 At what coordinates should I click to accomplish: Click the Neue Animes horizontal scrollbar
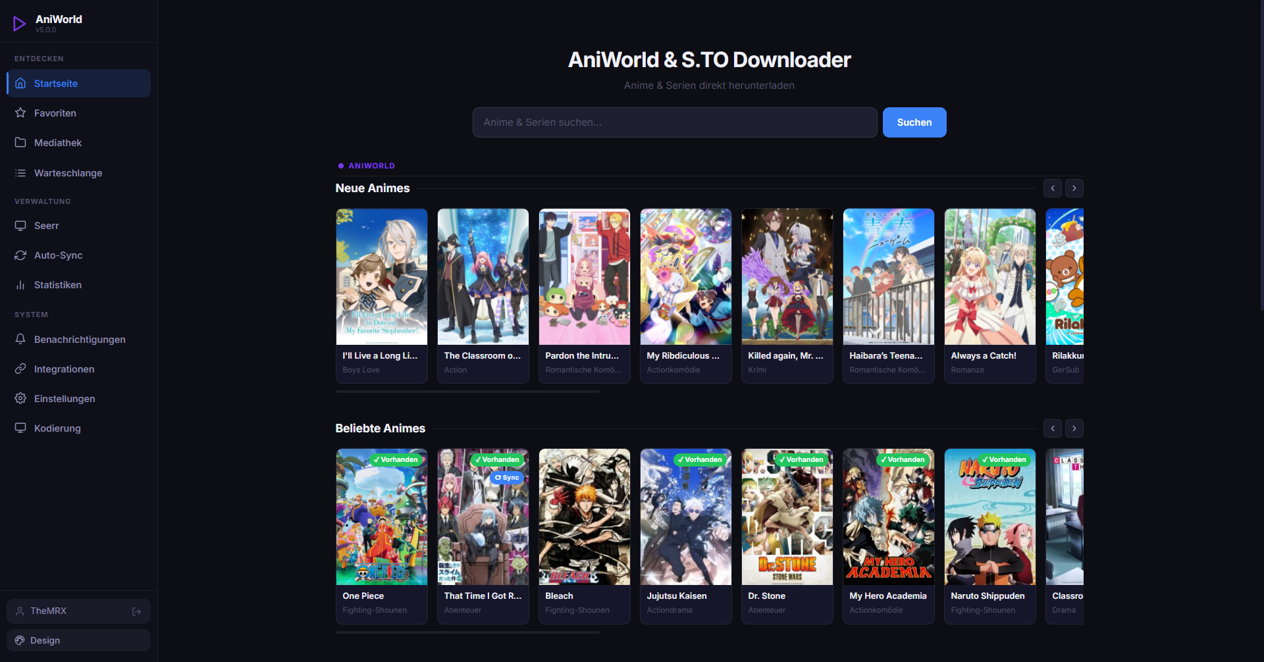(467, 392)
